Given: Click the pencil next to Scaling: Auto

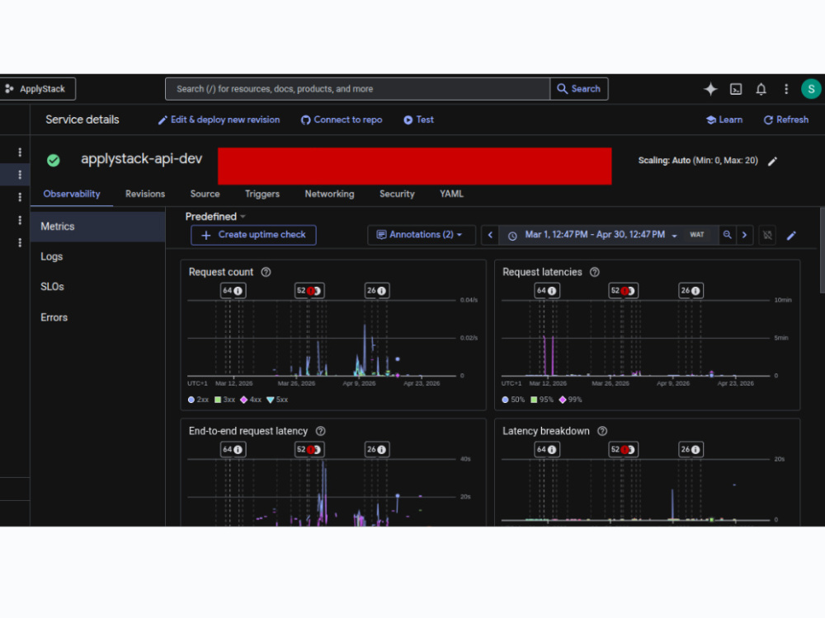Looking at the screenshot, I should coord(772,162).
